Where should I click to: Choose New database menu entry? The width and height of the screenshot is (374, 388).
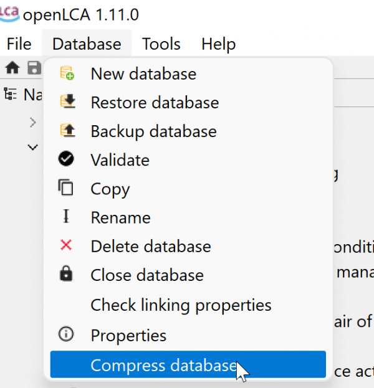coord(188,73)
